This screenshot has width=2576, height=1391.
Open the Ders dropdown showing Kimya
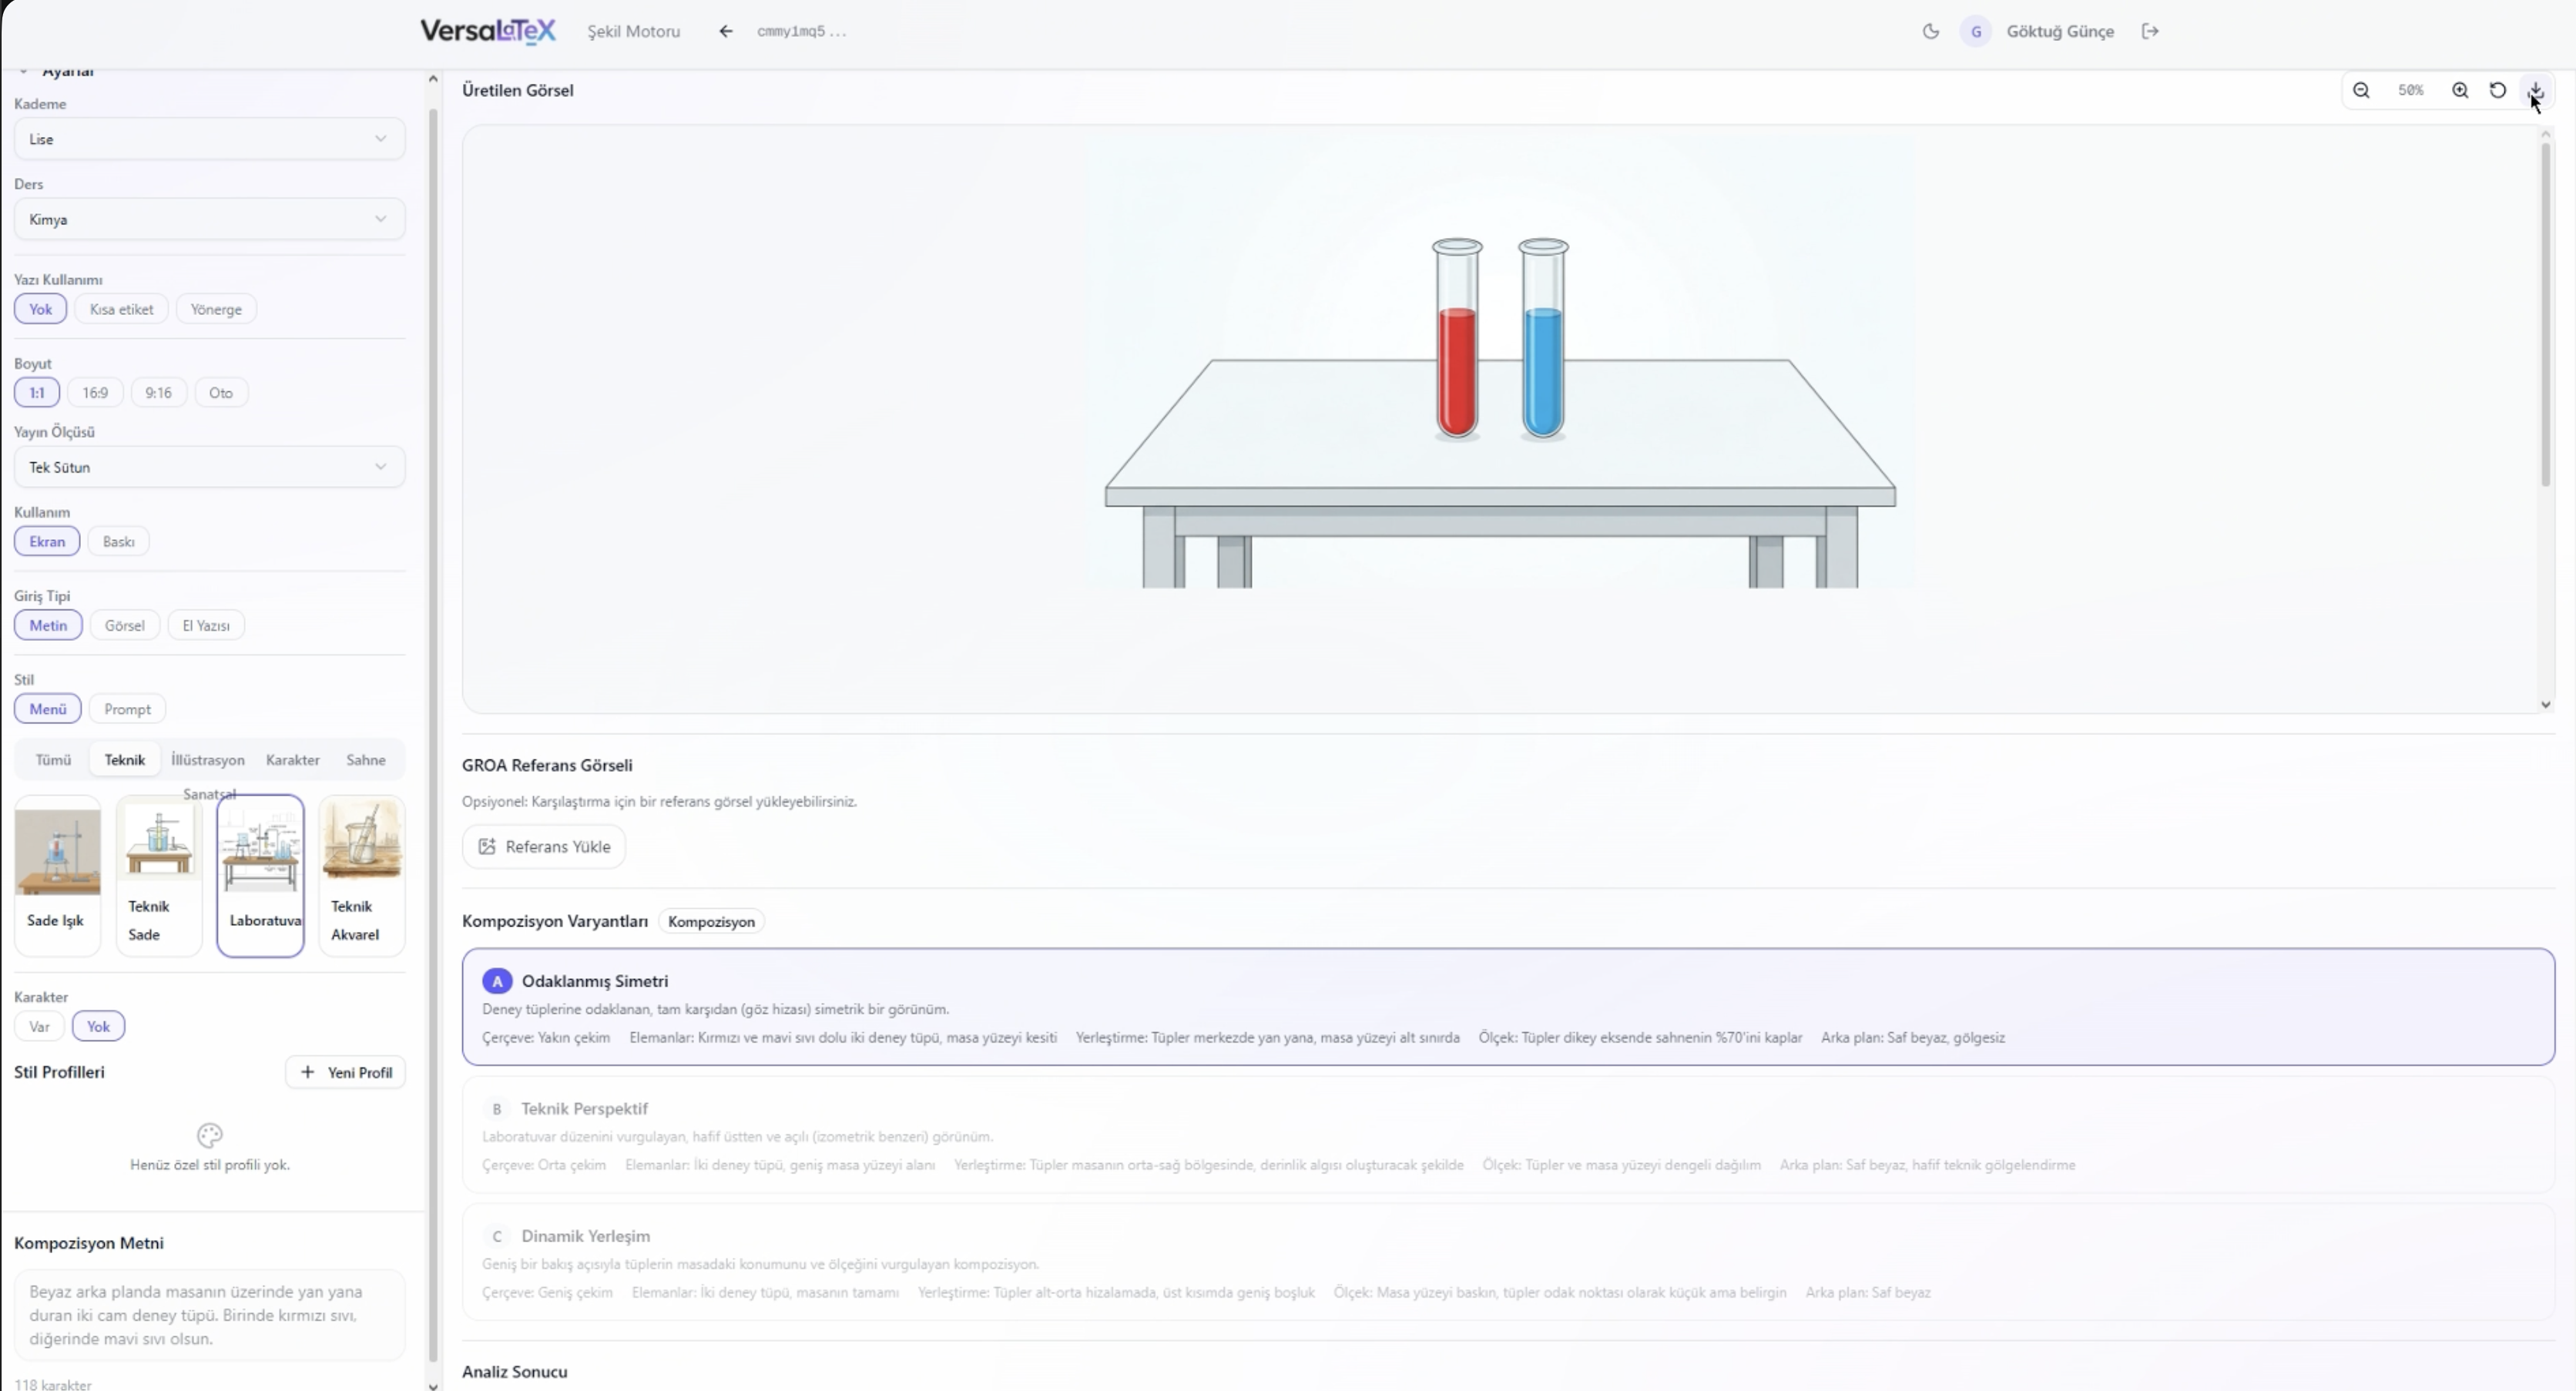coord(209,219)
